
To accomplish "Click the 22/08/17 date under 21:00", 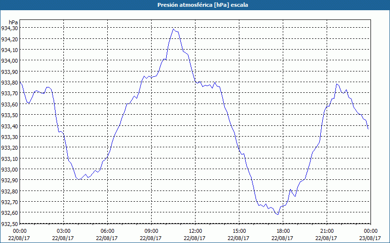I will [326, 238].
